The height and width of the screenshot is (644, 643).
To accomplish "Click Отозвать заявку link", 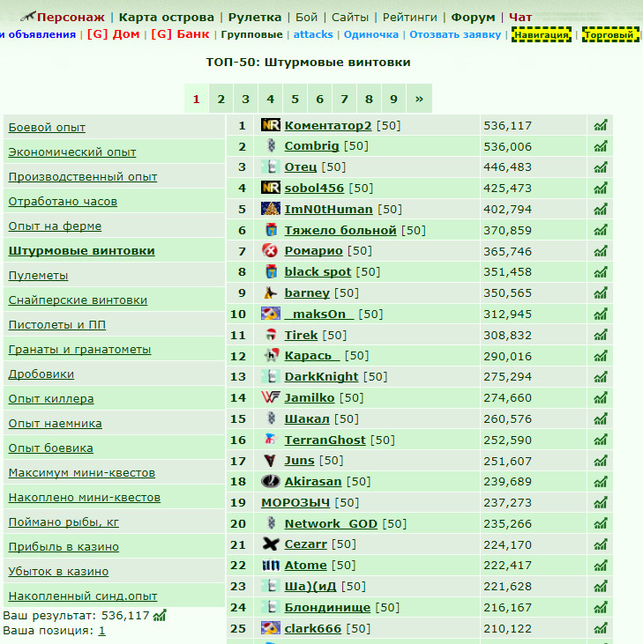I will [455, 34].
